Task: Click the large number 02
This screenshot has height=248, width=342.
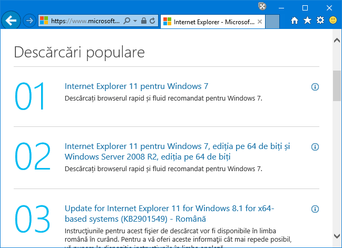Action: coord(33,156)
